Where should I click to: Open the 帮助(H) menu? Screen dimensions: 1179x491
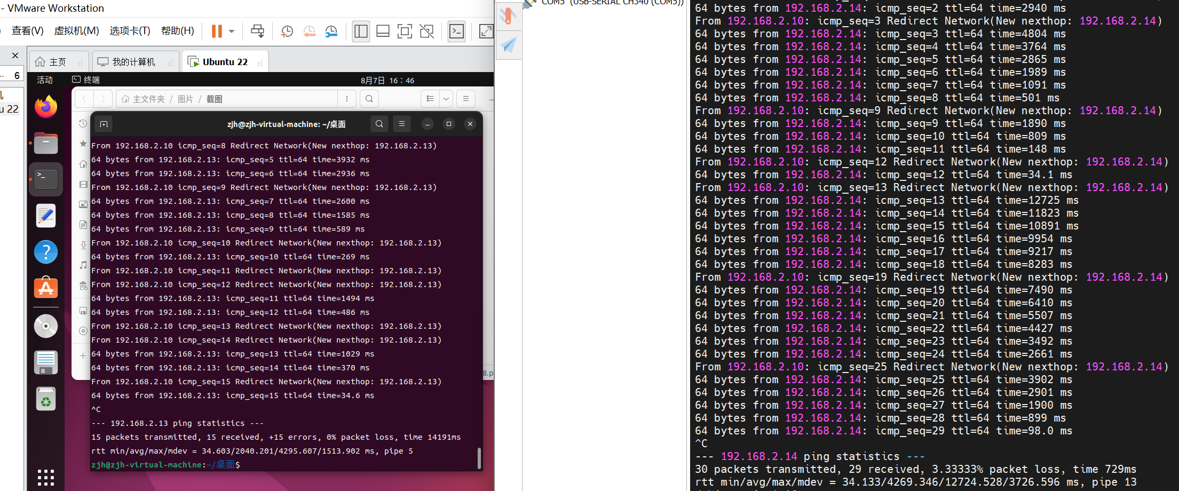(178, 31)
